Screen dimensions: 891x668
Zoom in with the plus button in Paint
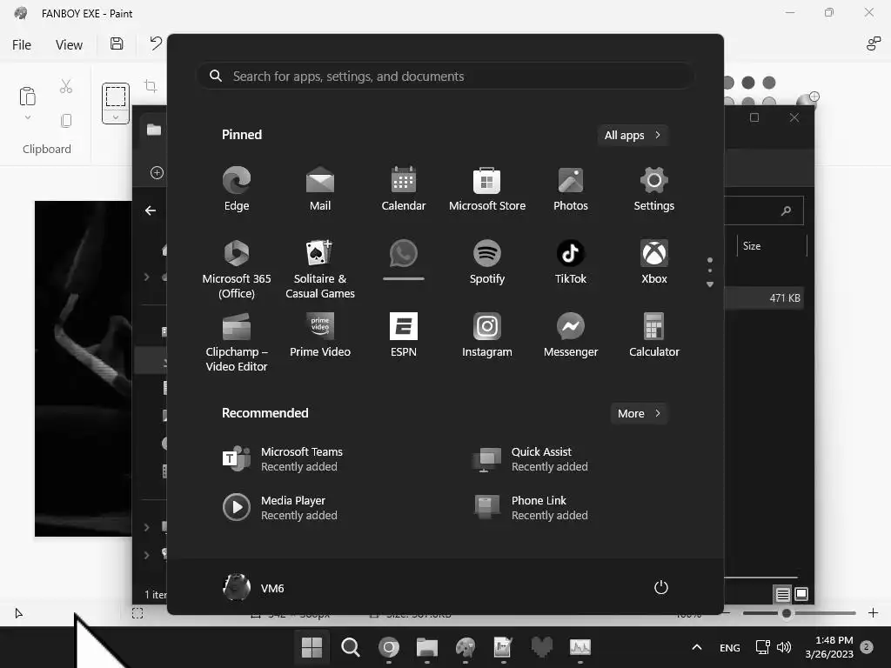(874, 613)
